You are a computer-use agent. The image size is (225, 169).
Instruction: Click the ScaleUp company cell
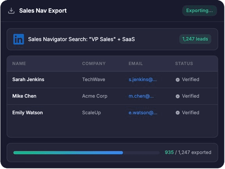tap(91, 113)
